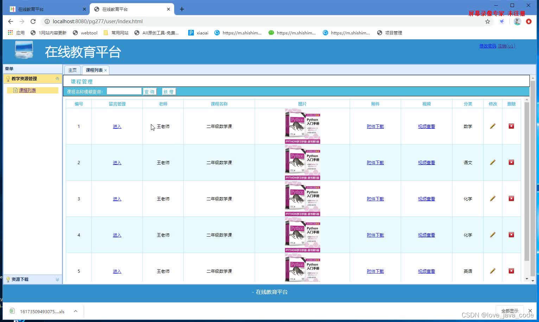
Task: Click 附件下载 link in row 2
Action: point(375,163)
